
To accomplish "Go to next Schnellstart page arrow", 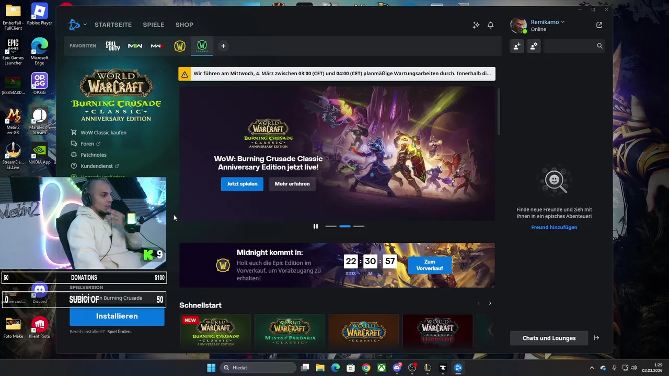I will [490, 303].
